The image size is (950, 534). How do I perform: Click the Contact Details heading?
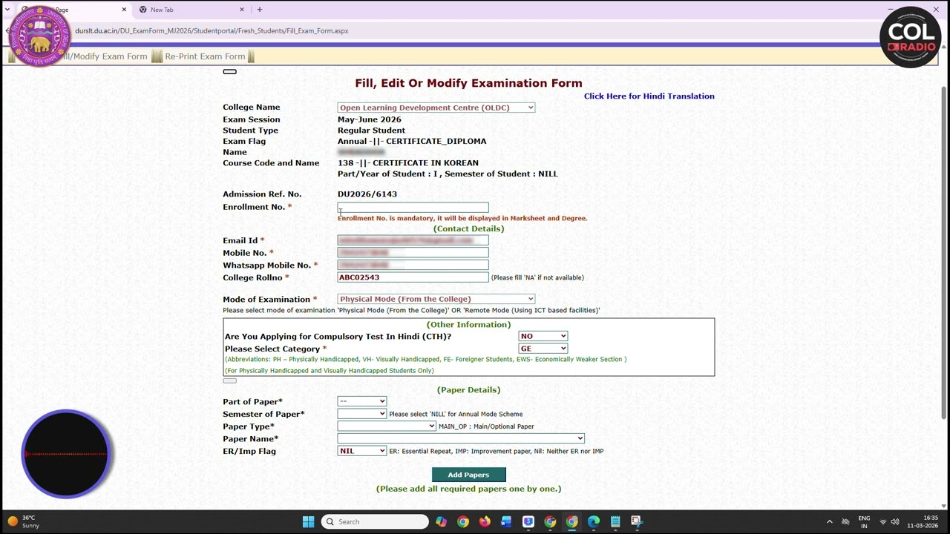coord(468,228)
